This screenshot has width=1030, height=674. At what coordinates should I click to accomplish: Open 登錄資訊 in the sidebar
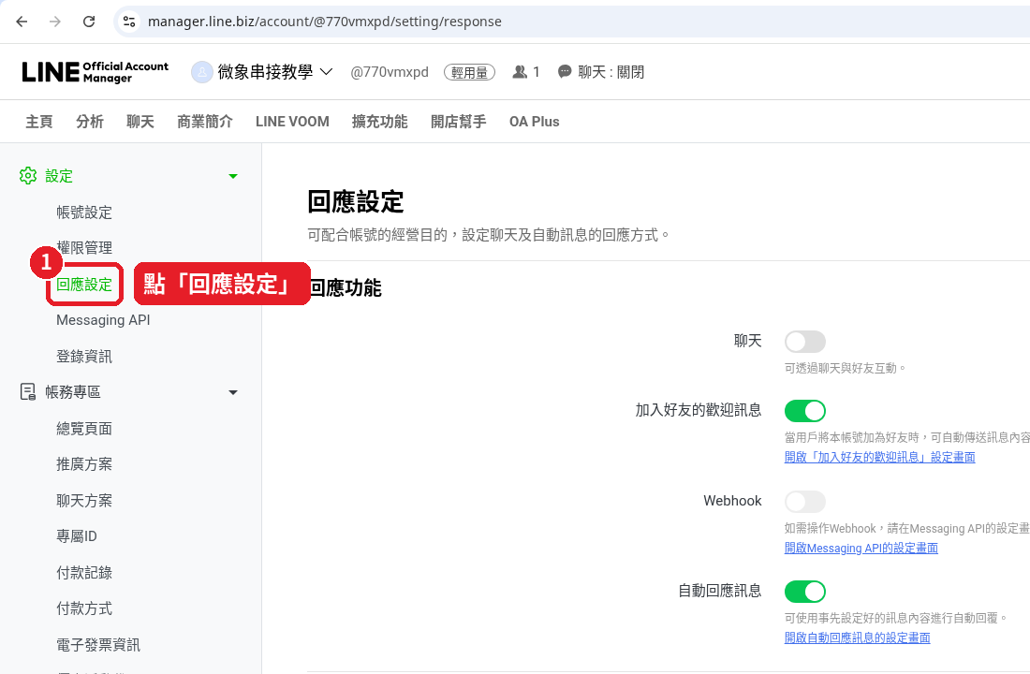84,356
